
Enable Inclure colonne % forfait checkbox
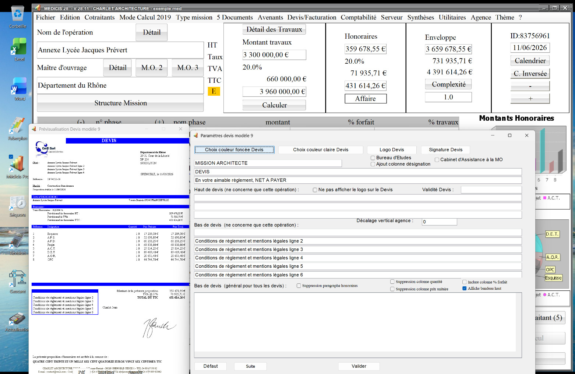coord(465,282)
